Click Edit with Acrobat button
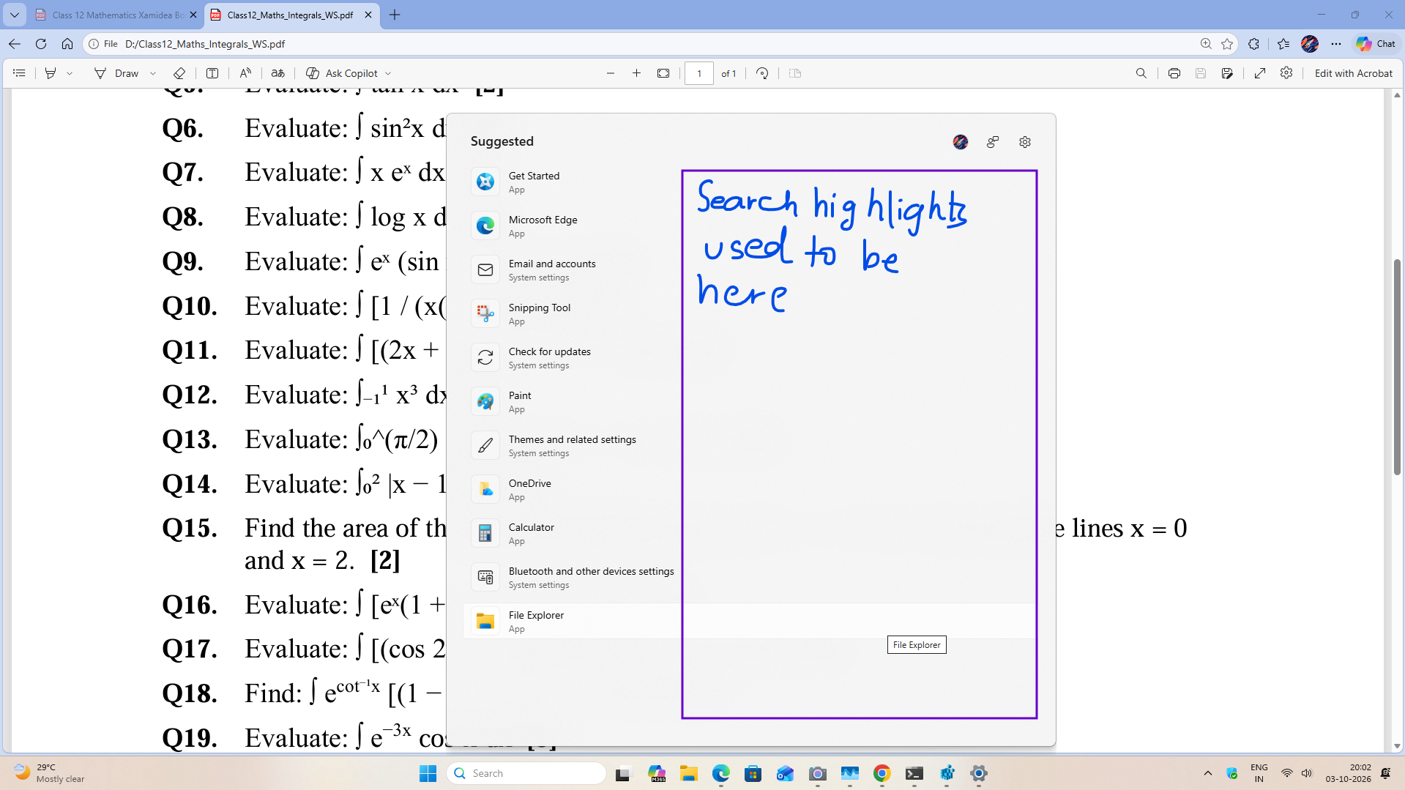This screenshot has width=1405, height=790. (1353, 73)
